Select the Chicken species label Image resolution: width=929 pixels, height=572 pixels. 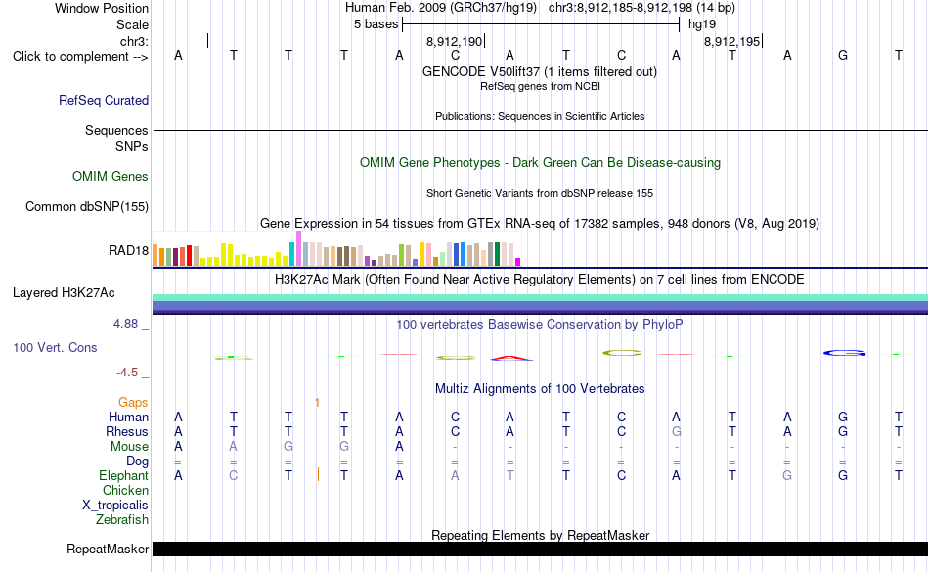click(x=125, y=490)
